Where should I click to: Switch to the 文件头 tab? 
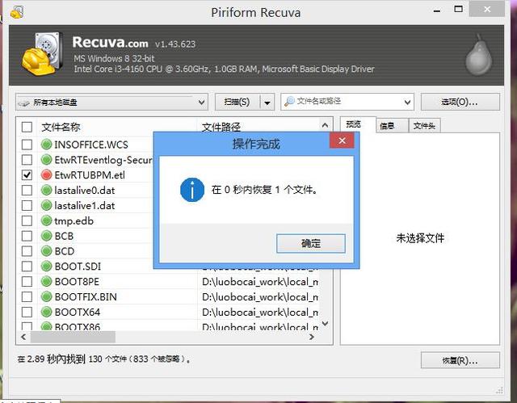coord(423,125)
